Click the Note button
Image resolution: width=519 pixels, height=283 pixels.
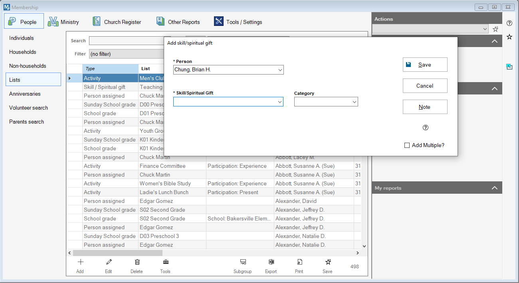click(425, 107)
